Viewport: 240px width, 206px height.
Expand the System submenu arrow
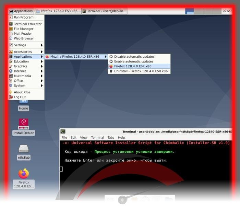41,85
